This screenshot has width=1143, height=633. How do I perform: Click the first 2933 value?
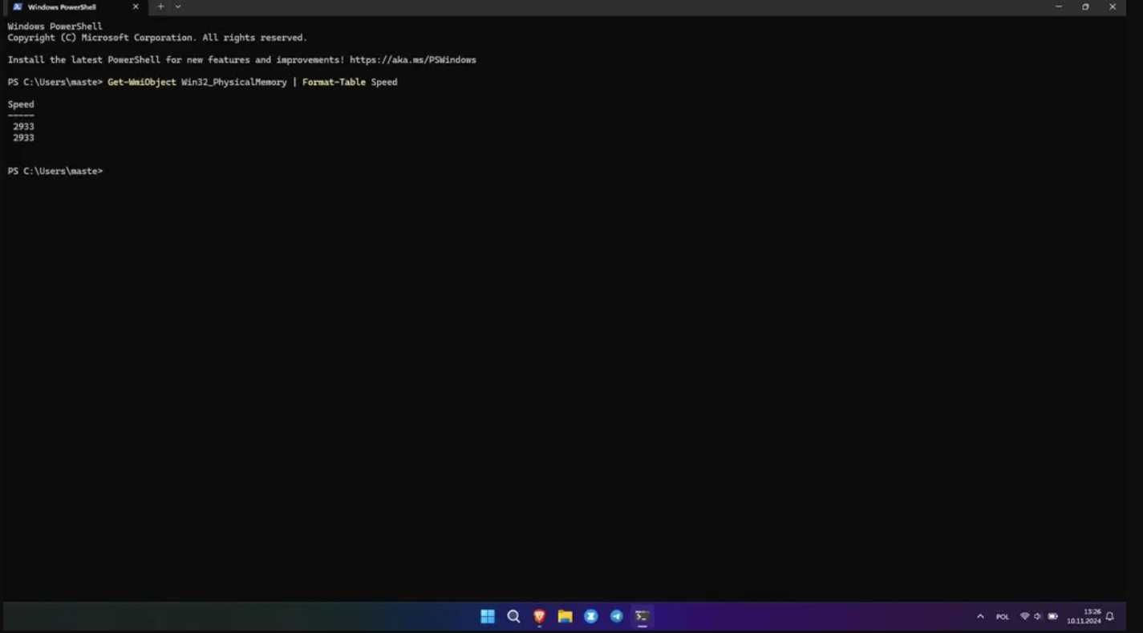[x=23, y=127]
